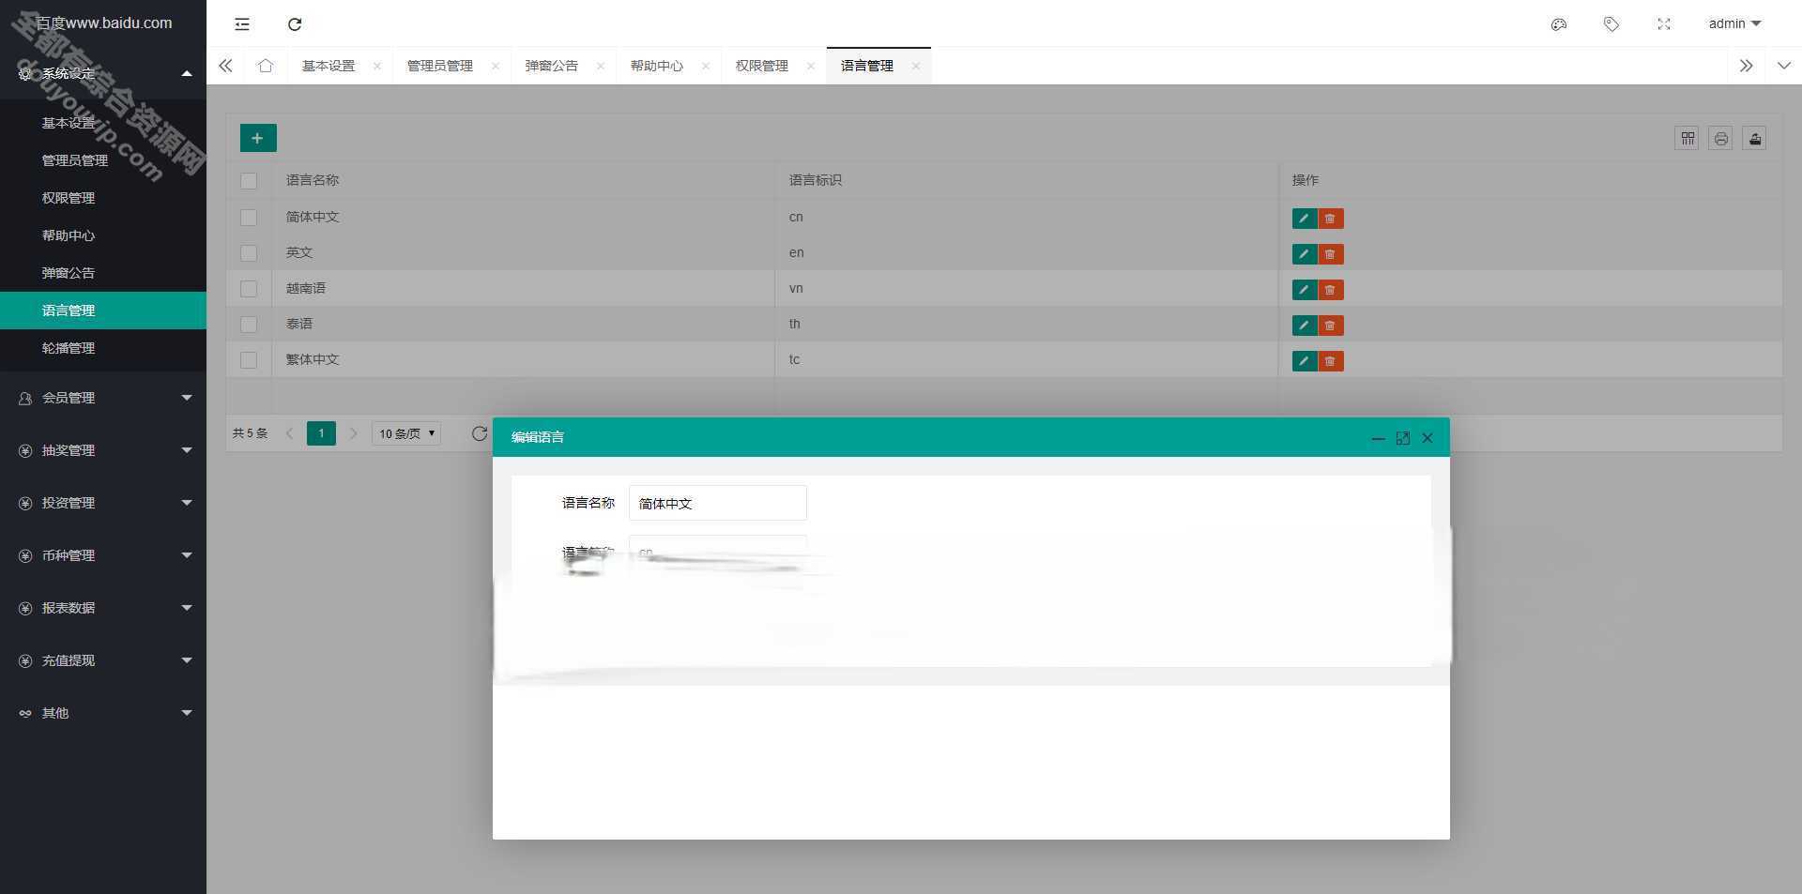Expand the 投资管理 sidebar group

click(x=103, y=503)
